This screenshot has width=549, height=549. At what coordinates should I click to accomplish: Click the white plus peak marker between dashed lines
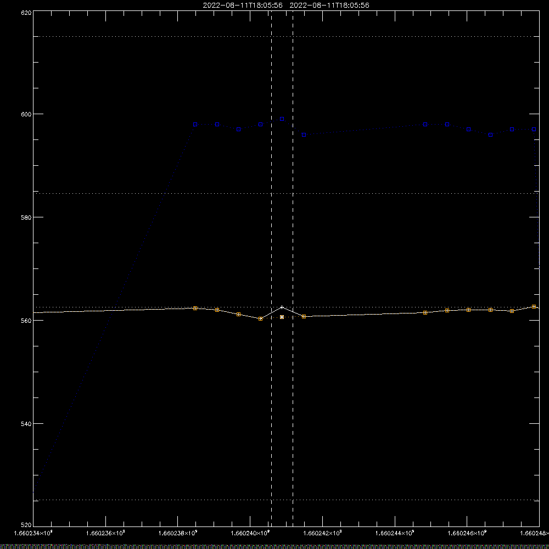tap(282, 307)
